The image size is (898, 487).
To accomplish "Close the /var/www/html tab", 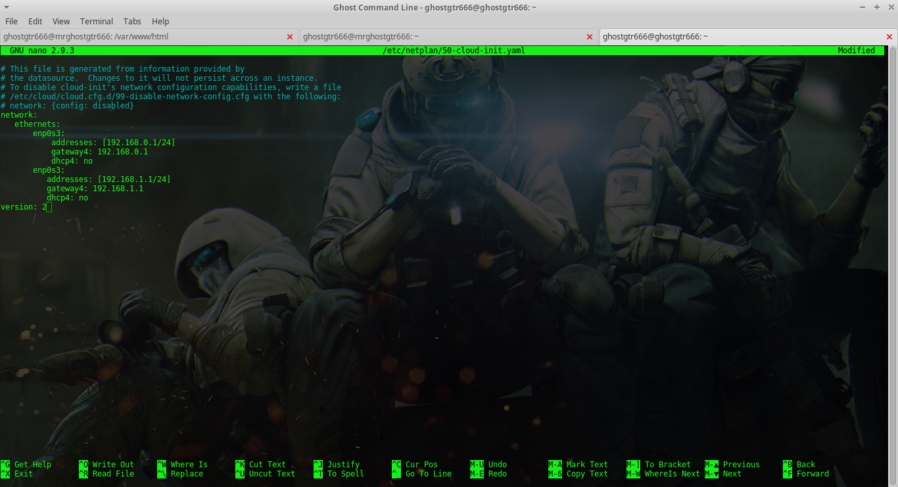I will [x=290, y=37].
